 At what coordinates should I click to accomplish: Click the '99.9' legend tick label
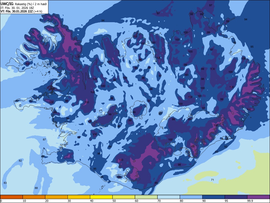[x=250, y=201]
